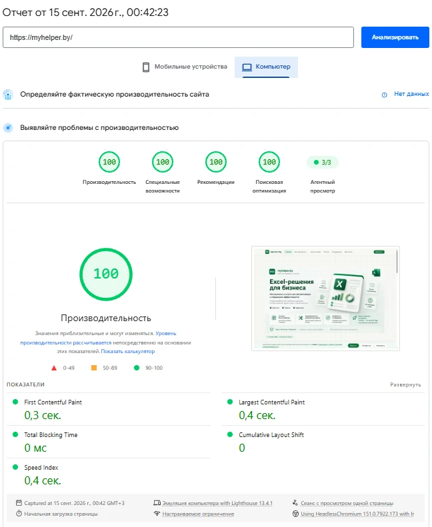Screen dimensions: 432x527
Task: Expand metrics with Развернуть
Action: 405,384
